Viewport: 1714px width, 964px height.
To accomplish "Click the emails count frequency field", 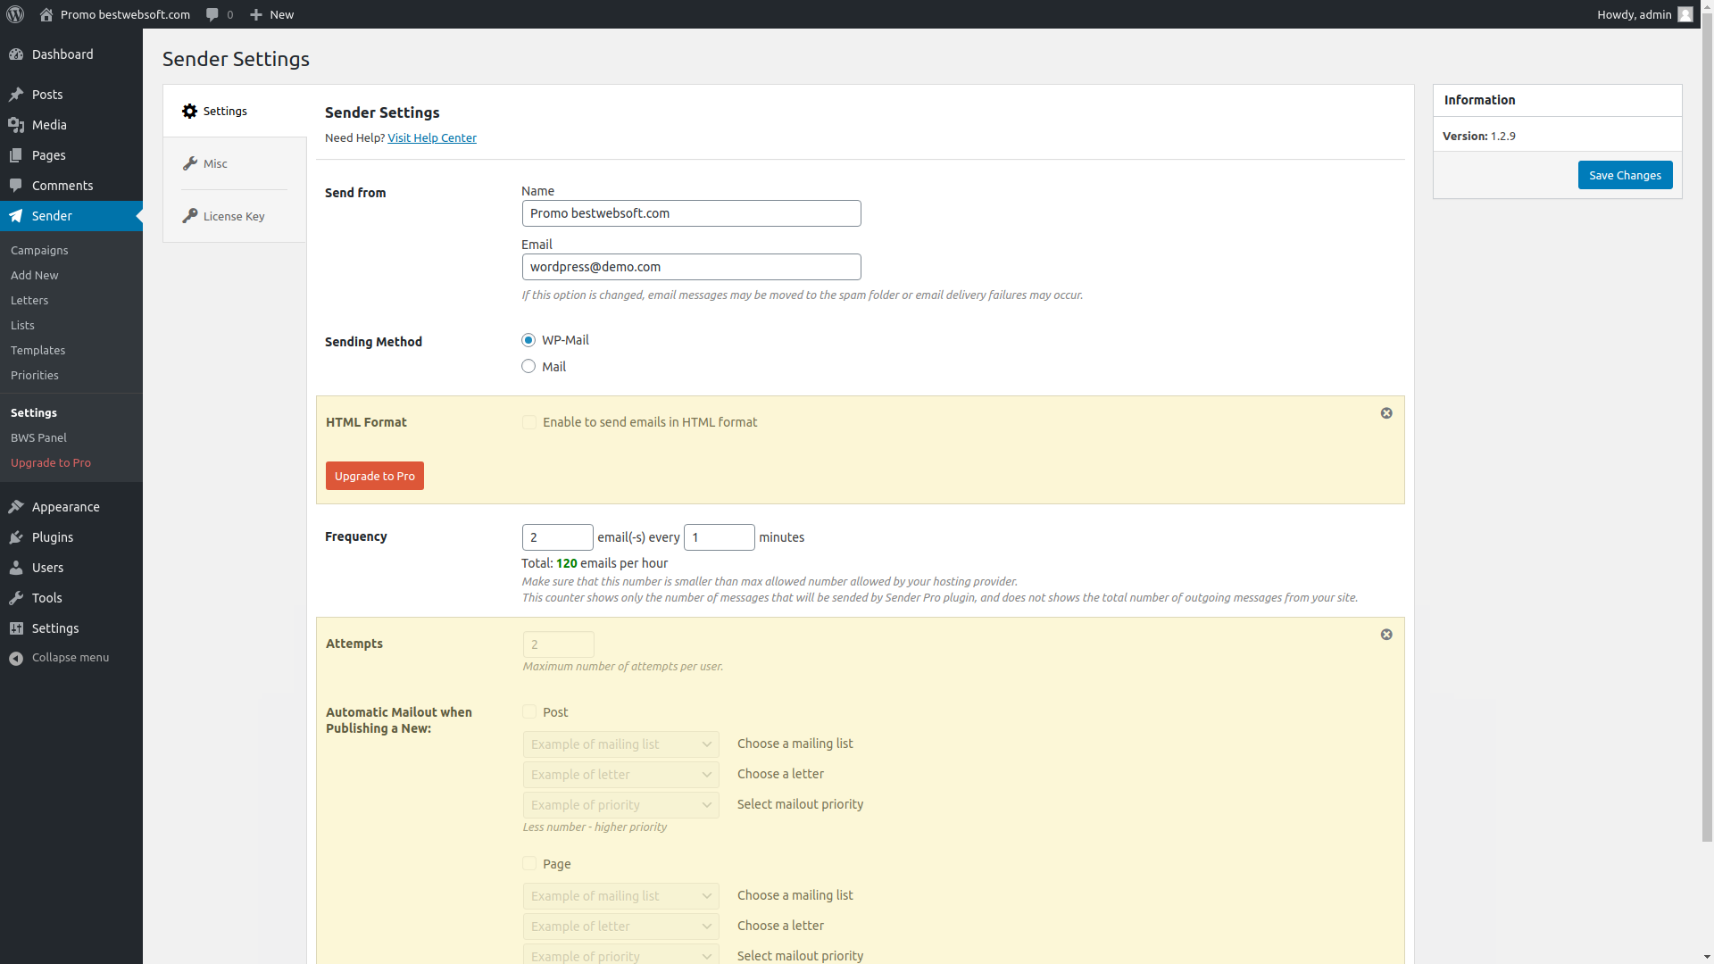I will [558, 537].
